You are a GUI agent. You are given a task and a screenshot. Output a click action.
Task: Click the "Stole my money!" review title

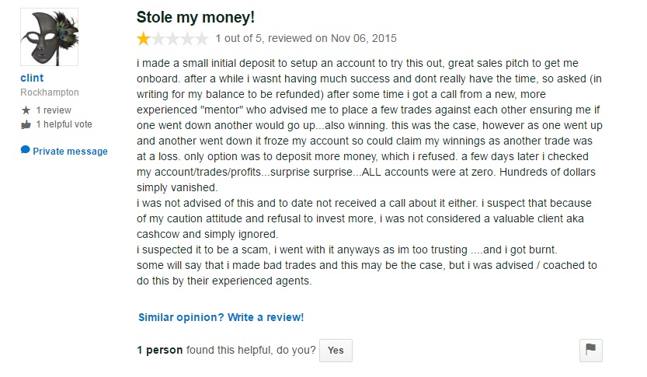pos(195,16)
